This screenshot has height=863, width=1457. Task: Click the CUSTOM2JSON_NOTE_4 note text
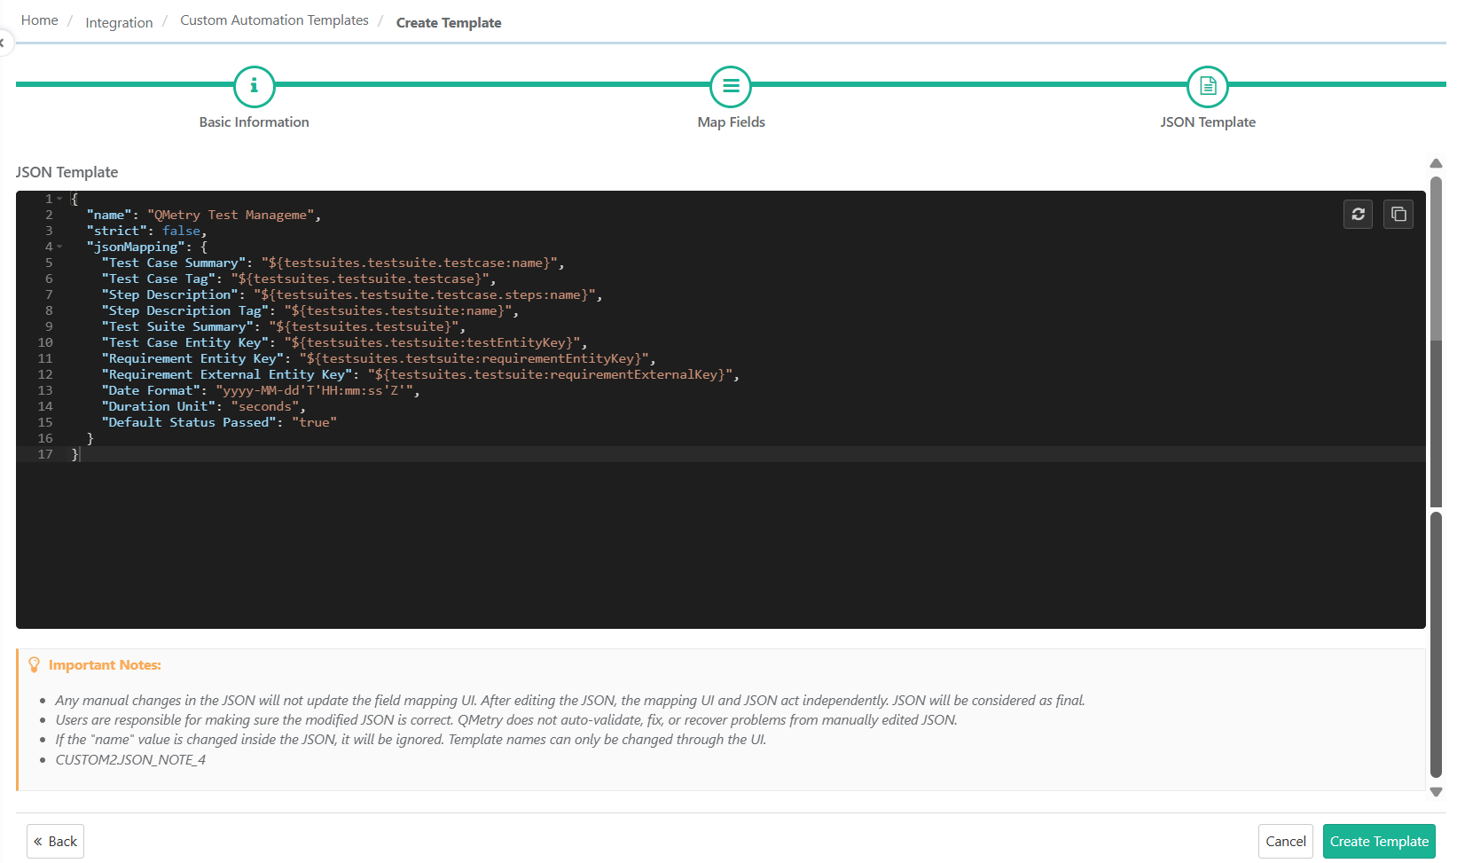click(x=130, y=759)
